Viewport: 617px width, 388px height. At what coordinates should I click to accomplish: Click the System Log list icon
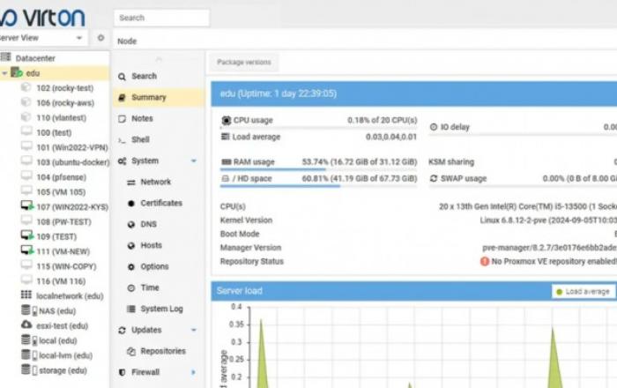(x=131, y=309)
